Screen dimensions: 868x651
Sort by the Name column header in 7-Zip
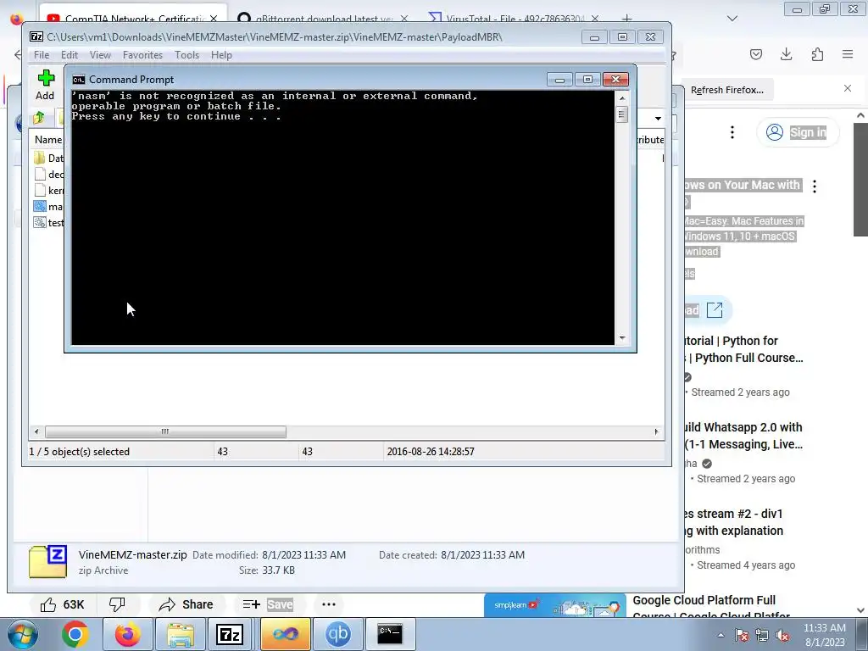click(x=48, y=140)
